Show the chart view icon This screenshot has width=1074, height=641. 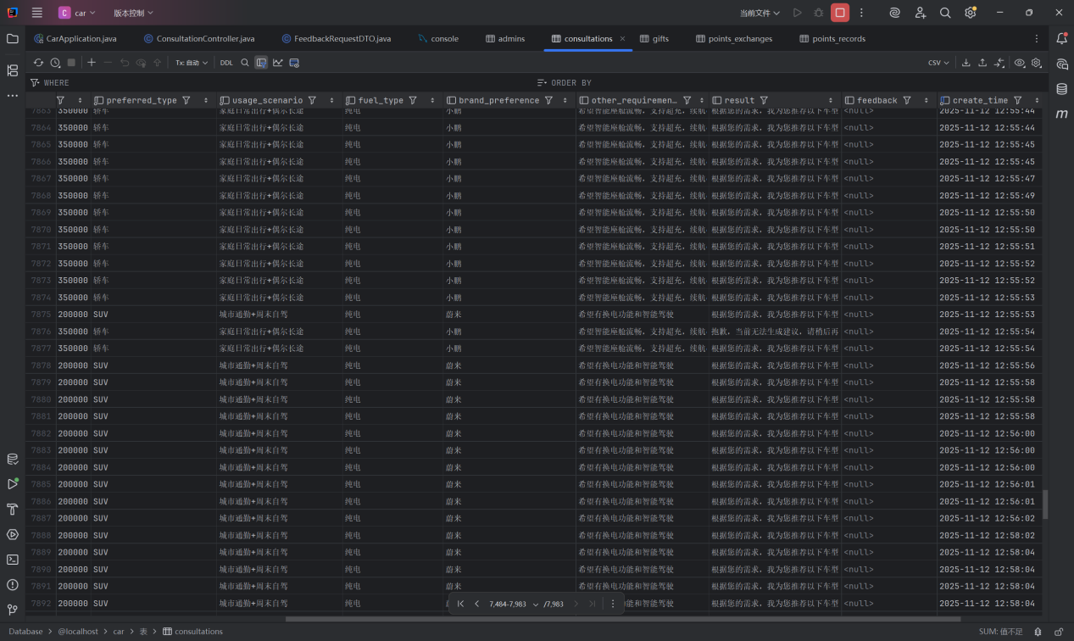pos(277,63)
